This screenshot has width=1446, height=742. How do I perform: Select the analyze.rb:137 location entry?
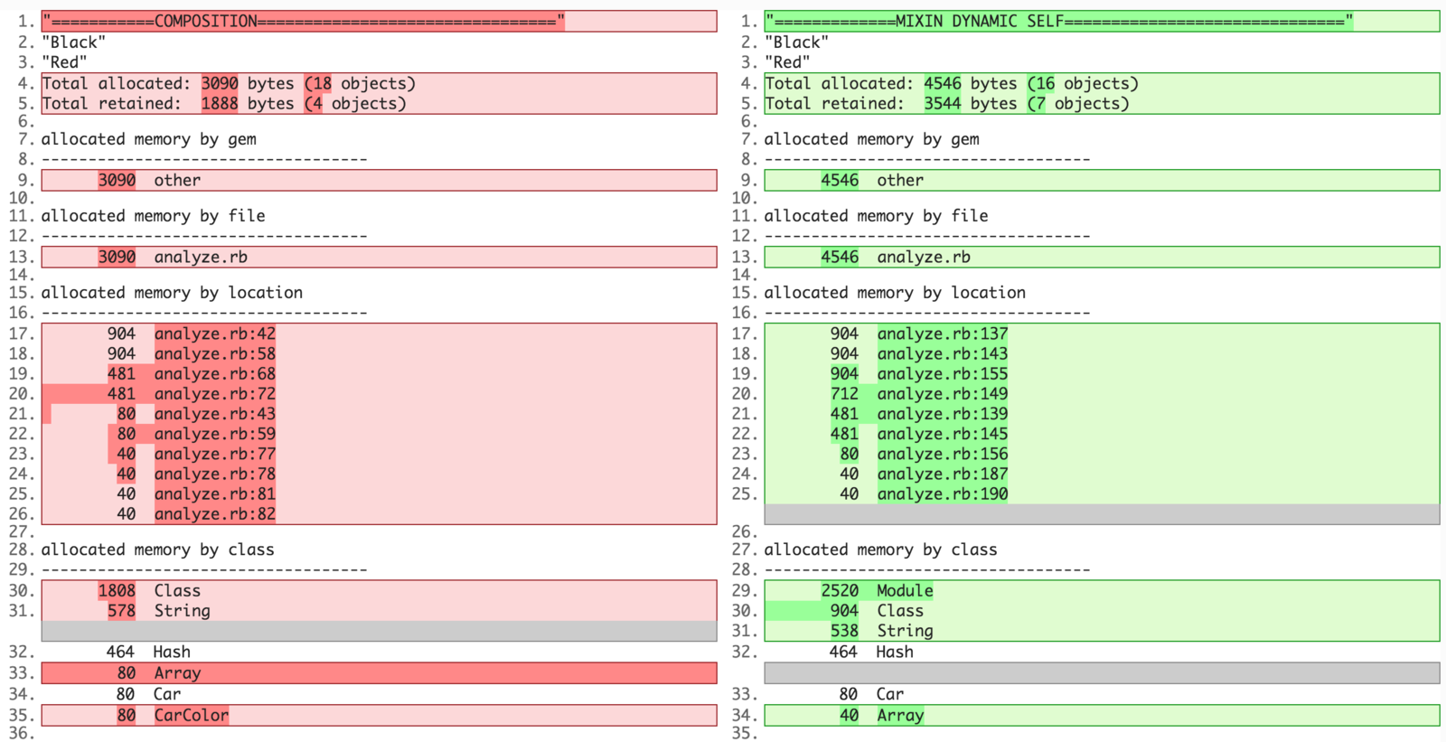942,333
